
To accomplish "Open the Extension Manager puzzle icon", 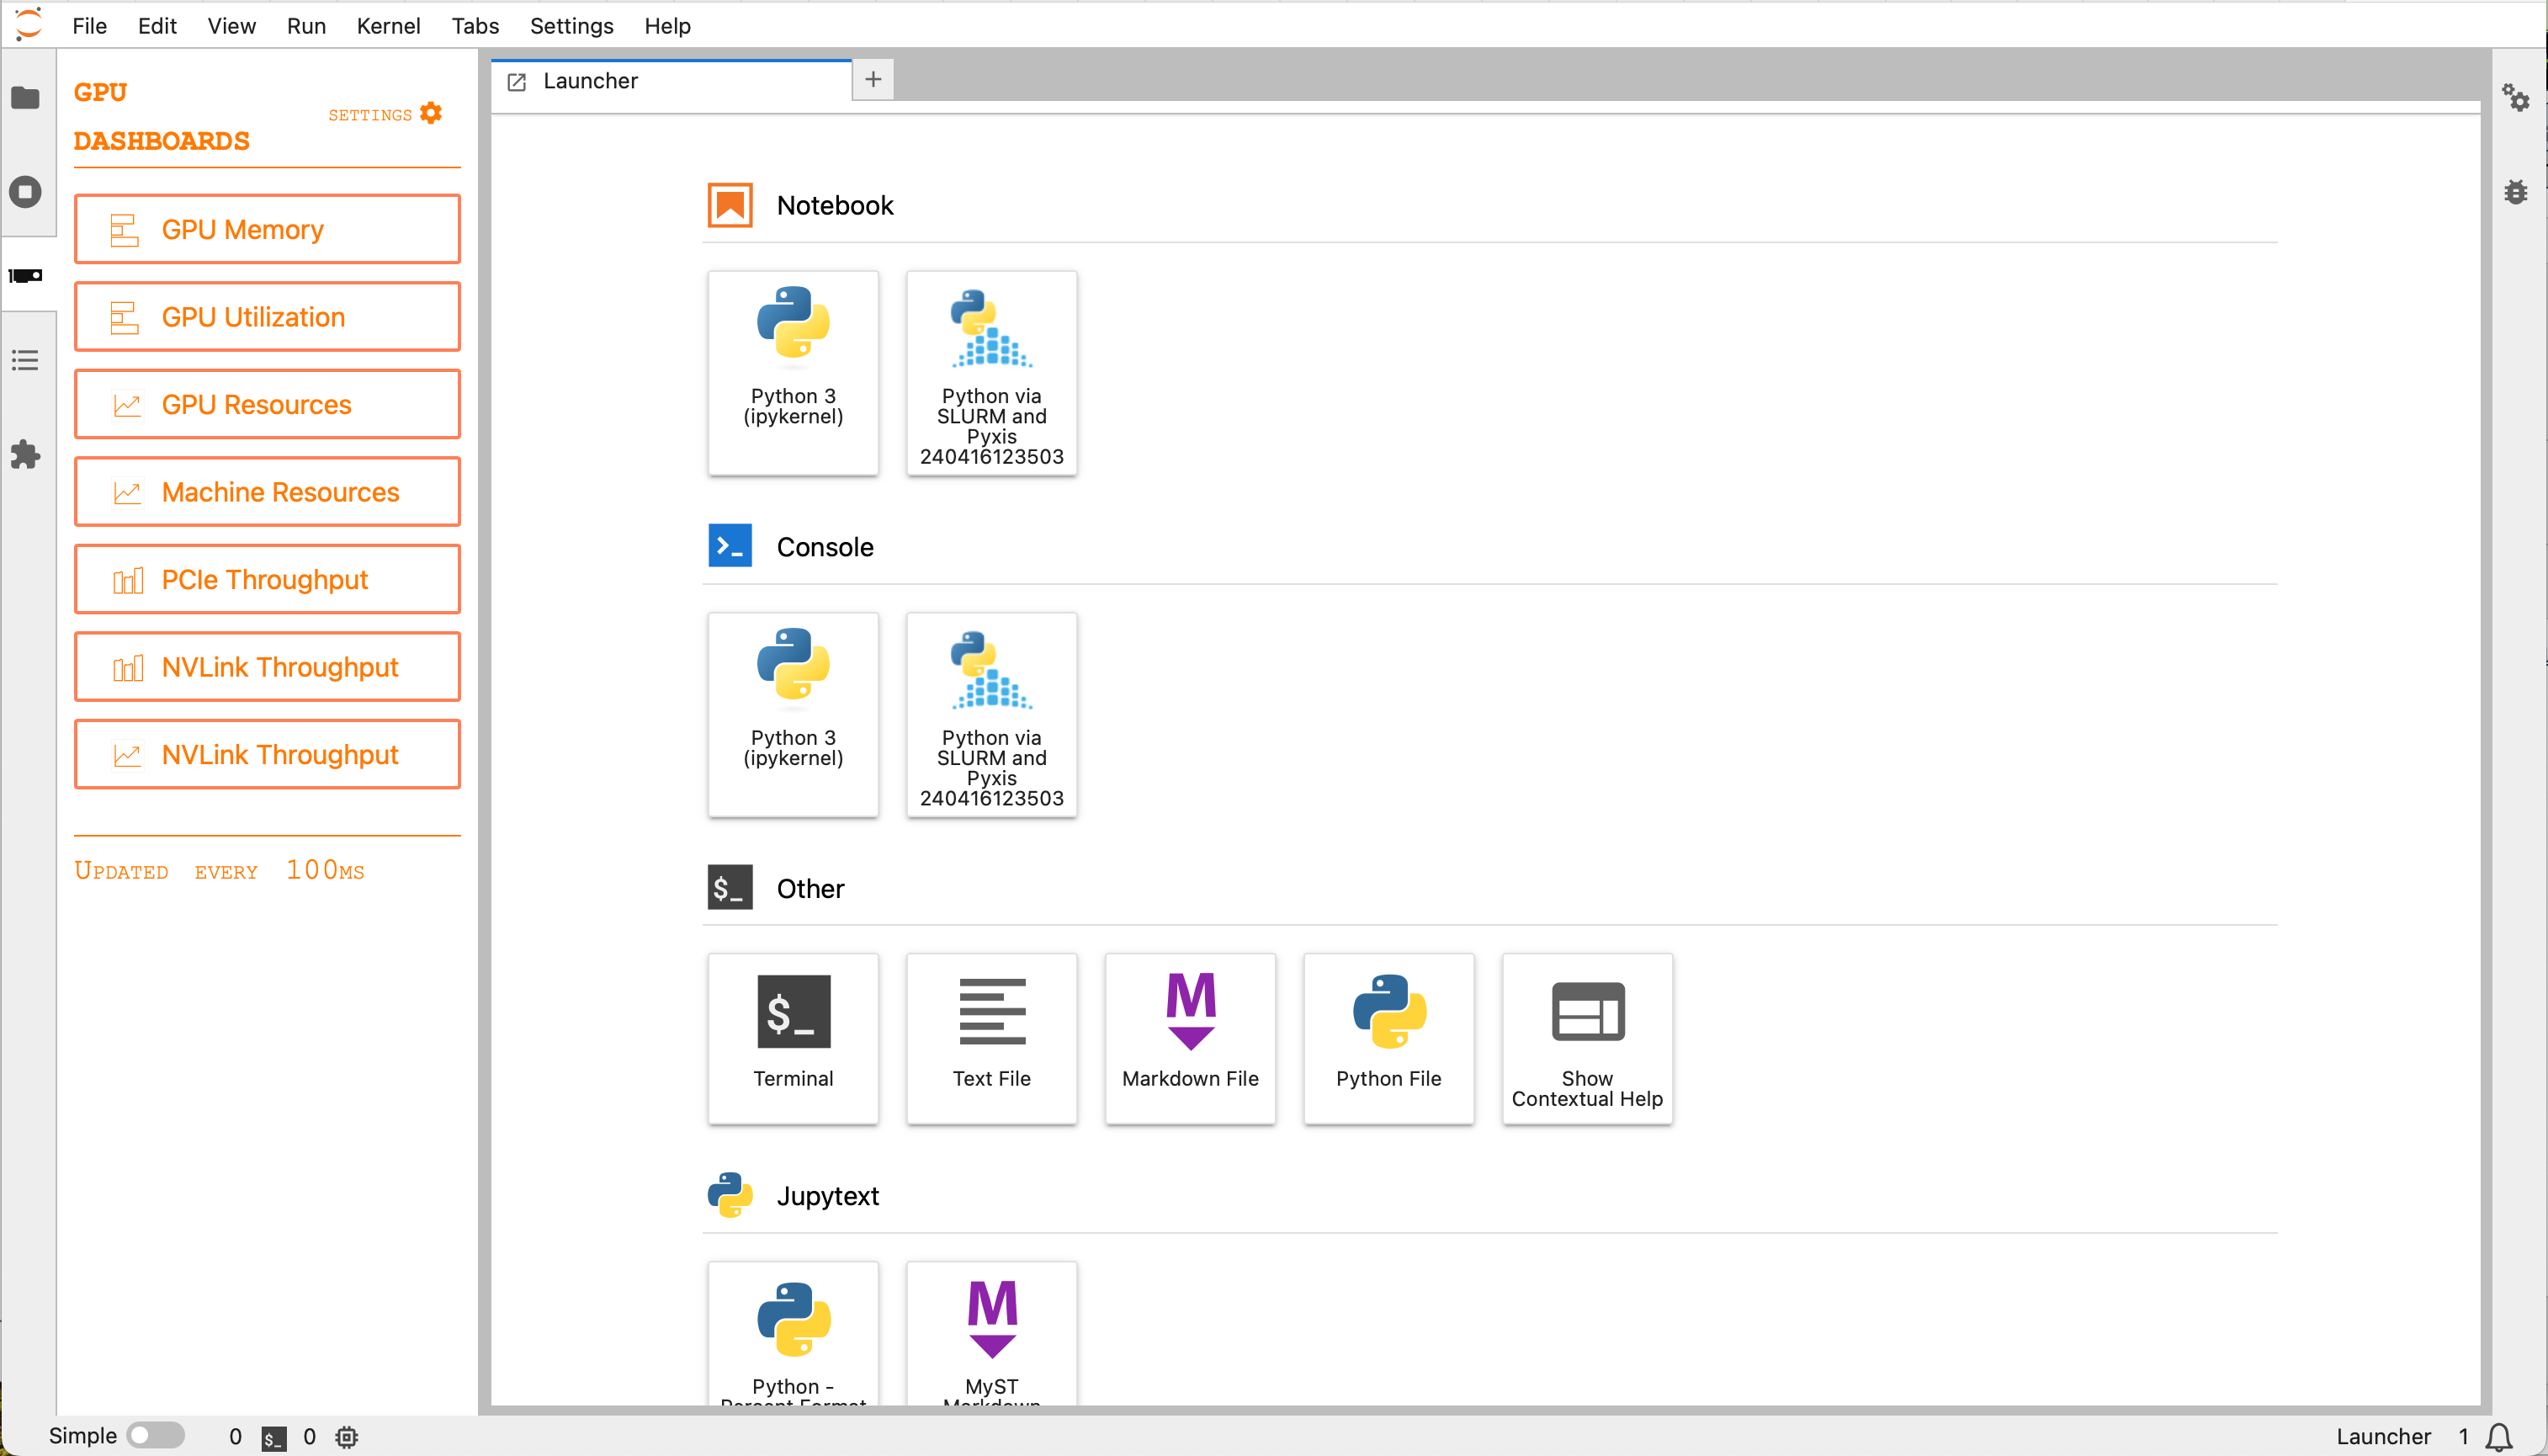I will tap(26, 455).
